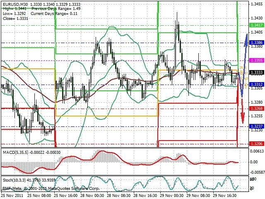This screenshot has width=265, height=199.
Task: Click the 29 Nov 00:30 time axis label
Action: coord(172,195)
